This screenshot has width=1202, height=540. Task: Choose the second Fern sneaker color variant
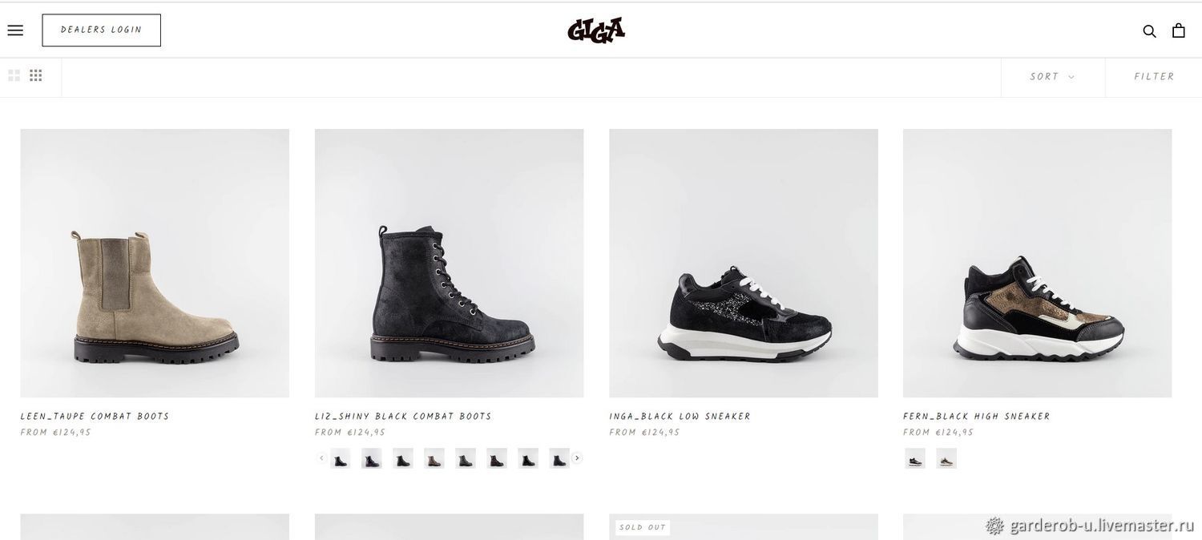[x=946, y=458]
